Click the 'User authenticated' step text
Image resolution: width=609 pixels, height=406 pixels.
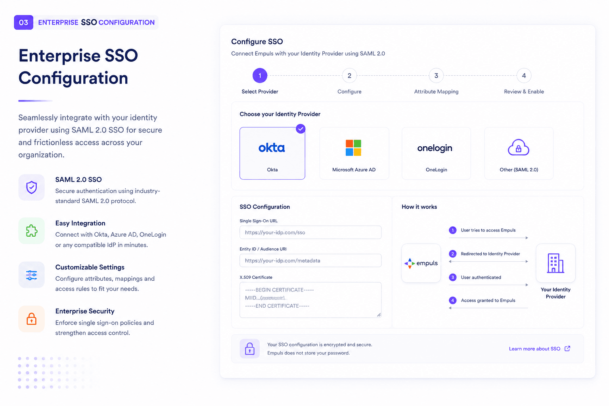(x=481, y=278)
